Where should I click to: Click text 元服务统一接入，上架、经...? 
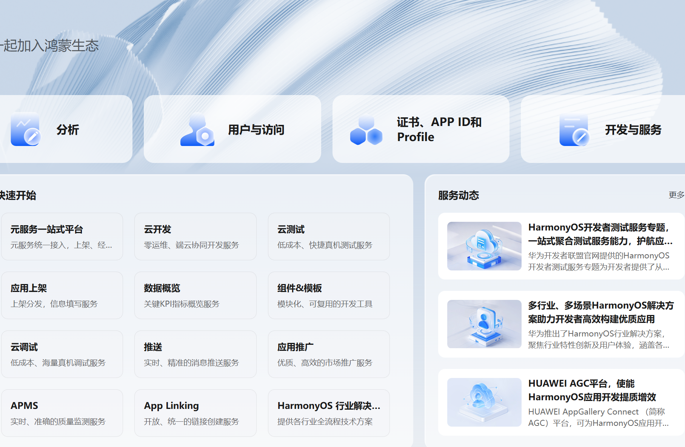(x=61, y=245)
